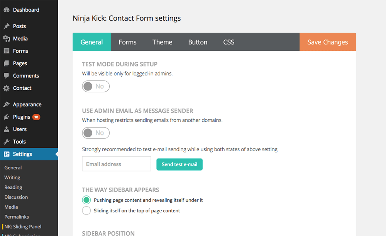Open Permalinks settings submenu link
Screen dimensions: 386x236
[17, 217]
